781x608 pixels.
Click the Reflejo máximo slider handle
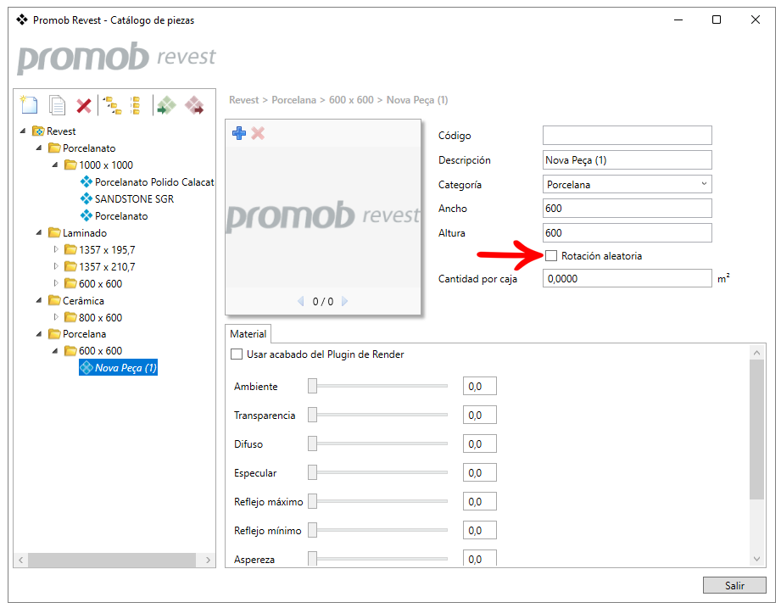[312, 501]
